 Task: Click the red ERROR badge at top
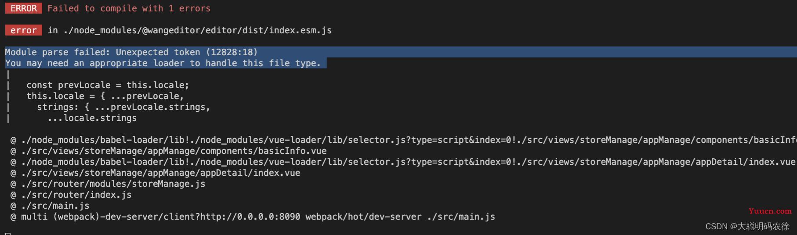pyautogui.click(x=24, y=8)
